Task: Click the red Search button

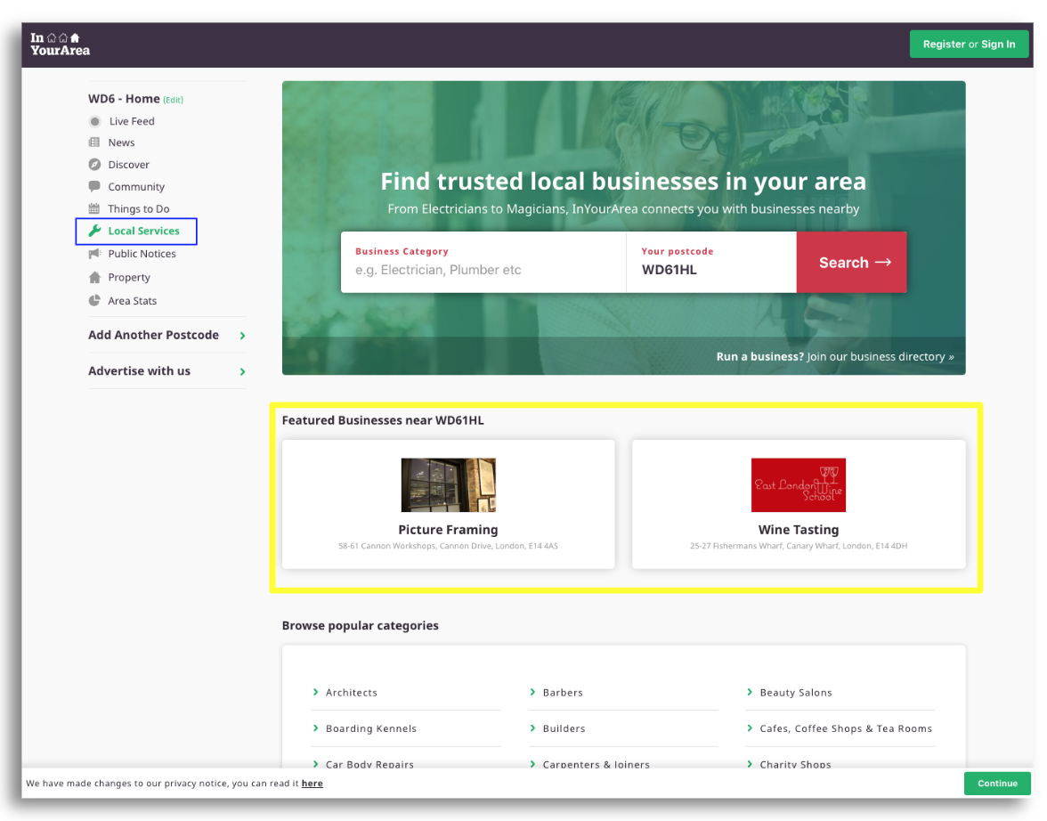Action: [852, 262]
